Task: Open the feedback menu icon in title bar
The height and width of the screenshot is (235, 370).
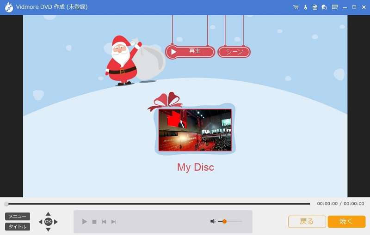Action: (334, 7)
